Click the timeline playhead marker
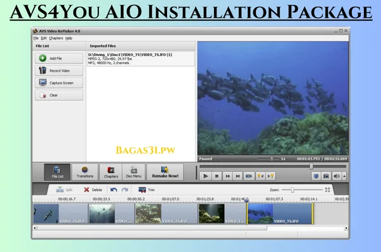 click(x=246, y=201)
